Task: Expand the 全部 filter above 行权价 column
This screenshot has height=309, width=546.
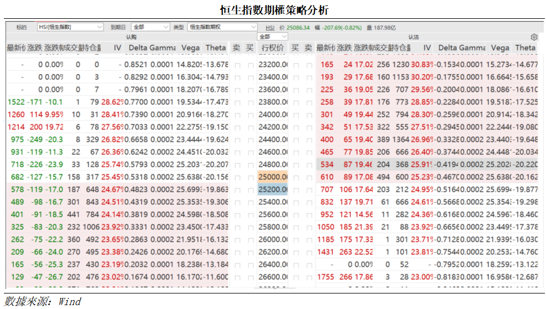Action: coord(273,37)
